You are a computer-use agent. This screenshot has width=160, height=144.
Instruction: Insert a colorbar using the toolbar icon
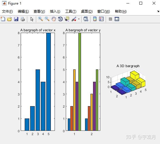click(95, 19)
